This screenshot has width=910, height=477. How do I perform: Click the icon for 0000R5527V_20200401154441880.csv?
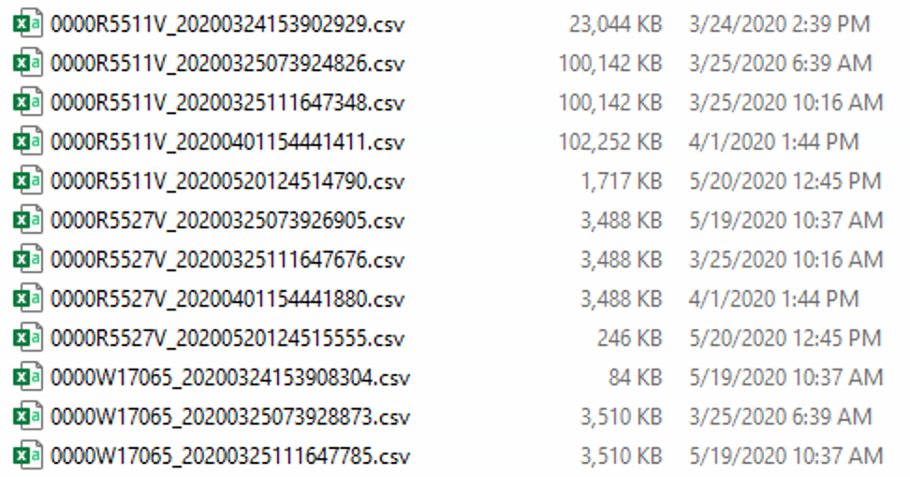[x=27, y=298]
